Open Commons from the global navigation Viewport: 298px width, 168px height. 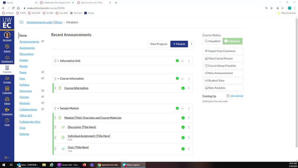(x=7, y=112)
